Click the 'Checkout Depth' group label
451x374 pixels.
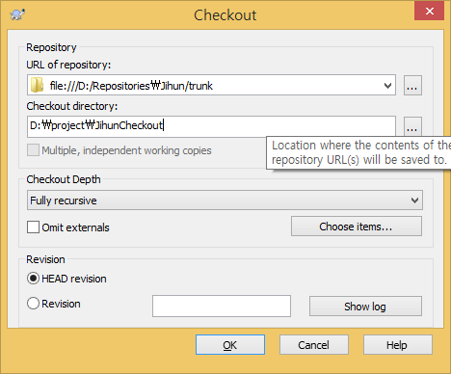click(64, 179)
